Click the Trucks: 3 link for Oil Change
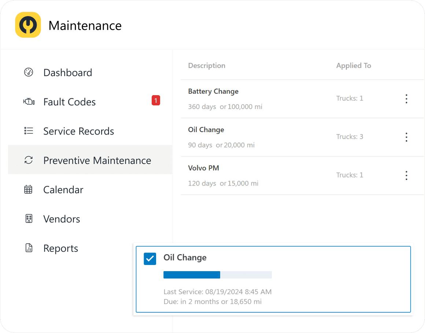Viewport: 425px width, 333px height. tap(350, 136)
